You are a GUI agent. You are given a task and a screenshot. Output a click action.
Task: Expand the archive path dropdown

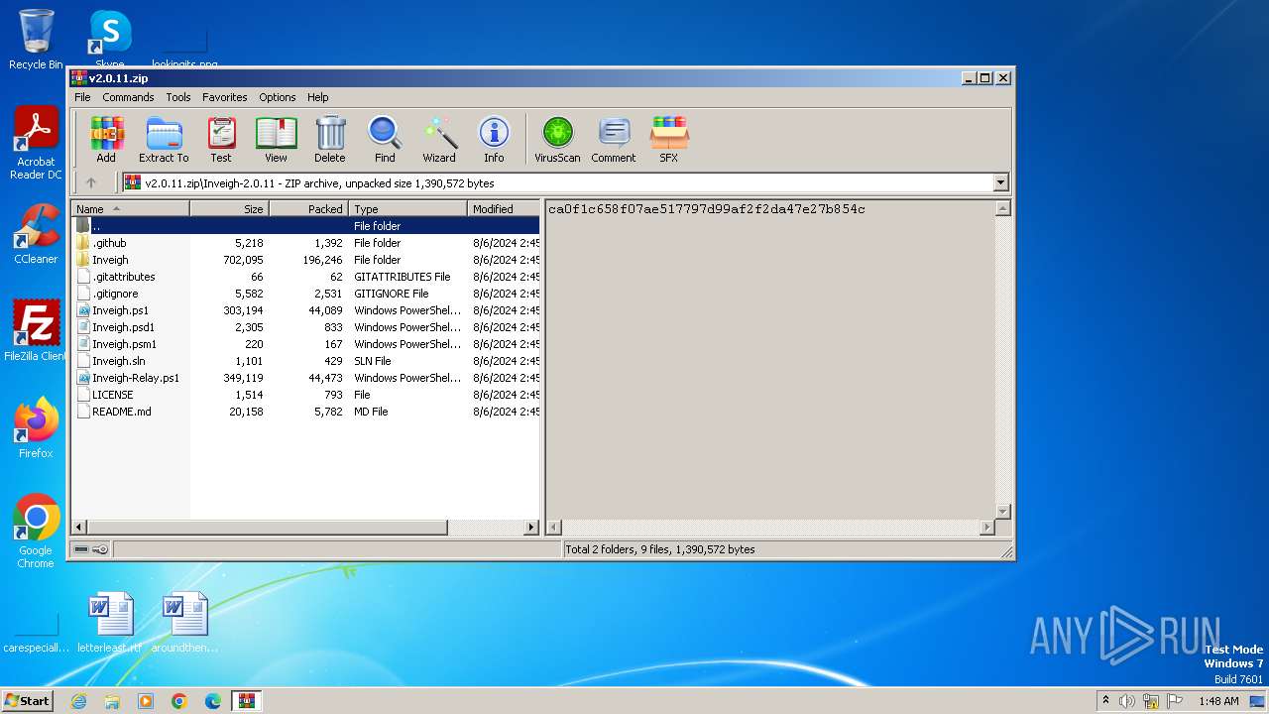(1000, 182)
